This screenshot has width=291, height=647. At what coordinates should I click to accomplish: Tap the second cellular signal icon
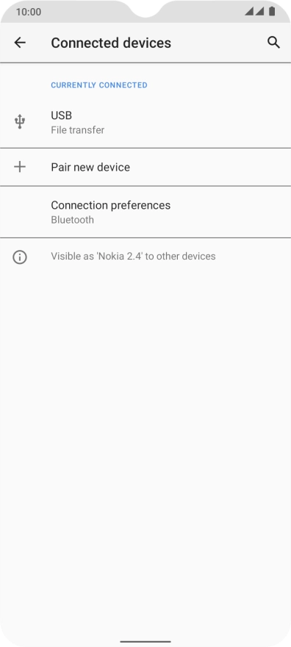(x=259, y=11)
